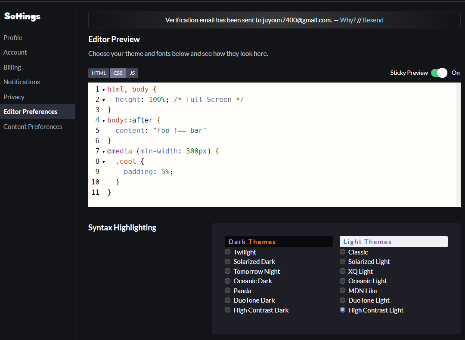Click the Full Screen comment in code
The width and height of the screenshot is (465, 340).
click(209, 100)
